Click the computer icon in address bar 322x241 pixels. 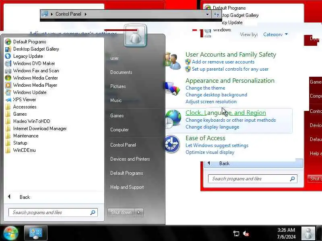[45, 14]
